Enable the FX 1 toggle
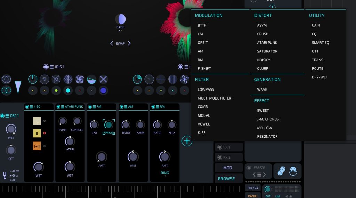 pos(219,147)
